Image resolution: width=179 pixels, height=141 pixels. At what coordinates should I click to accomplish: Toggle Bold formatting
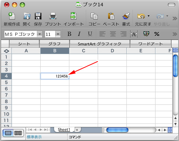pos(69,34)
